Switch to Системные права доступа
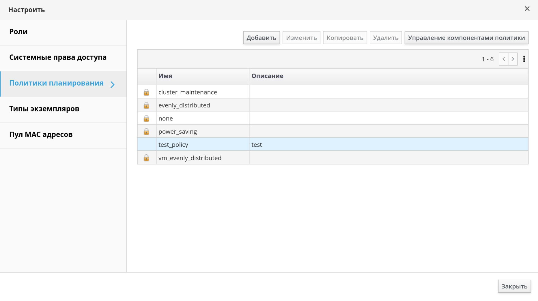The height and width of the screenshot is (301, 538). tap(58, 57)
